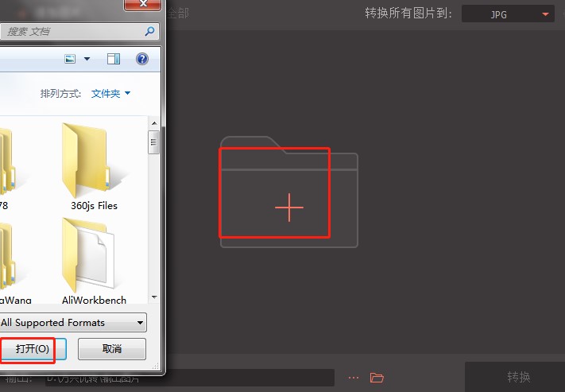Click the 排列方式 label
The height and width of the screenshot is (392, 565).
[x=60, y=94]
